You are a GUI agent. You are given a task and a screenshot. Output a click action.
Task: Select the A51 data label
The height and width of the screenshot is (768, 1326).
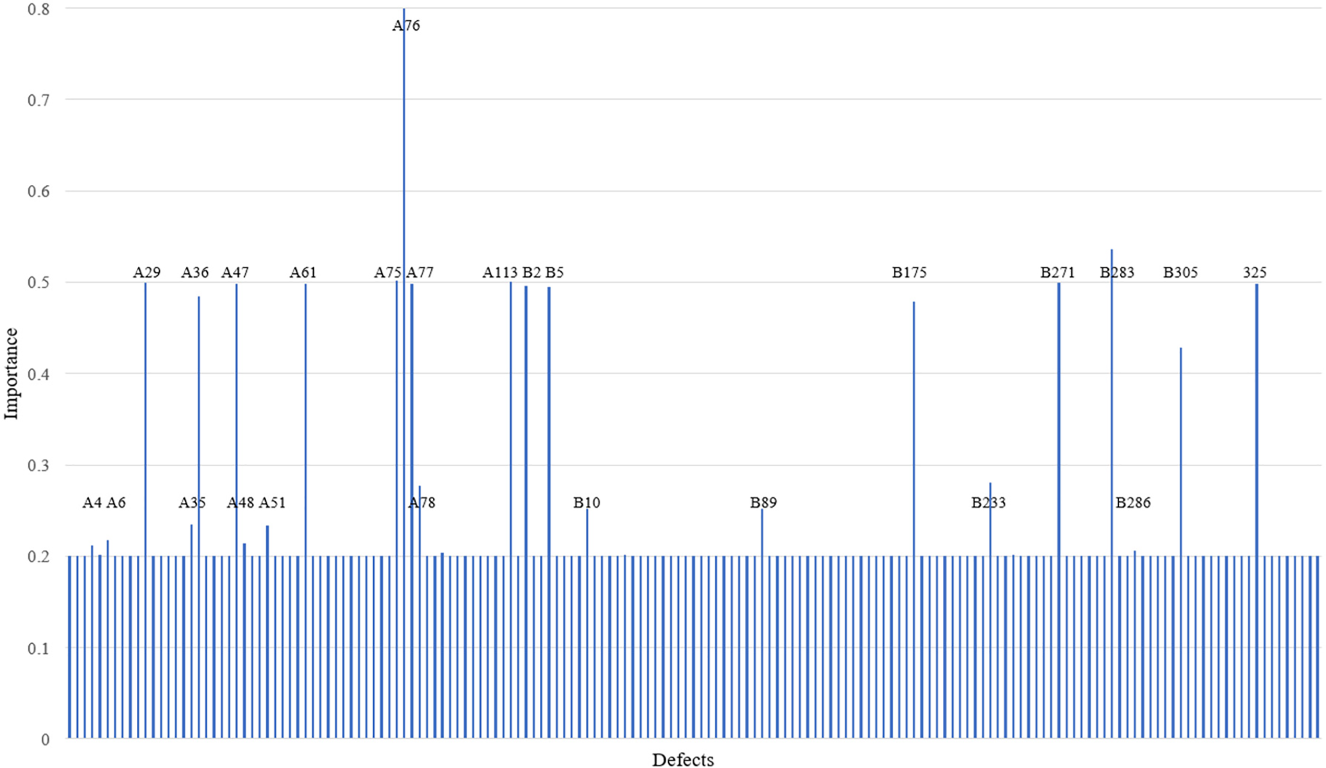pyautogui.click(x=271, y=503)
